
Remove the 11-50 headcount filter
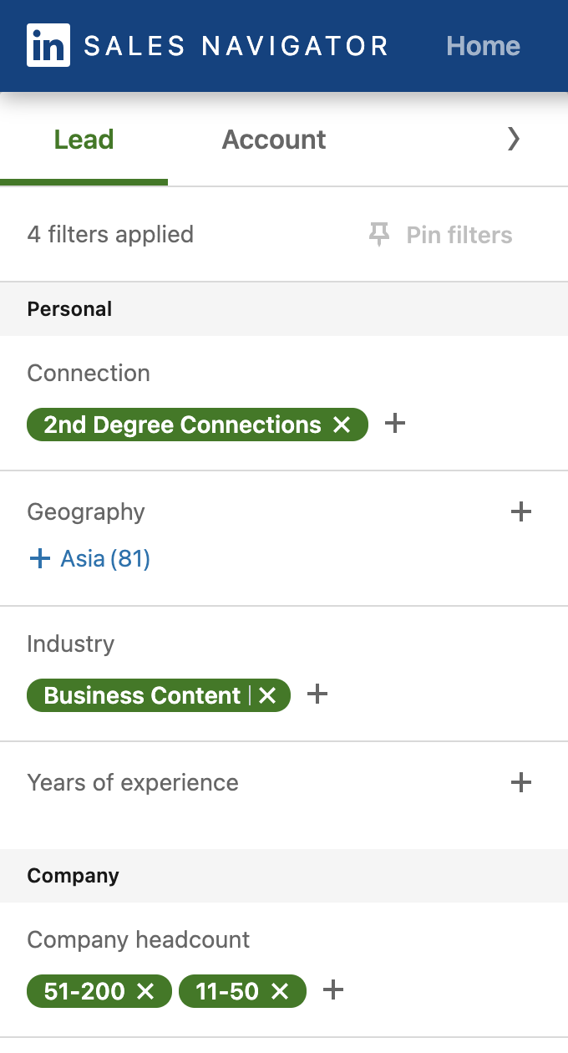[x=281, y=991]
